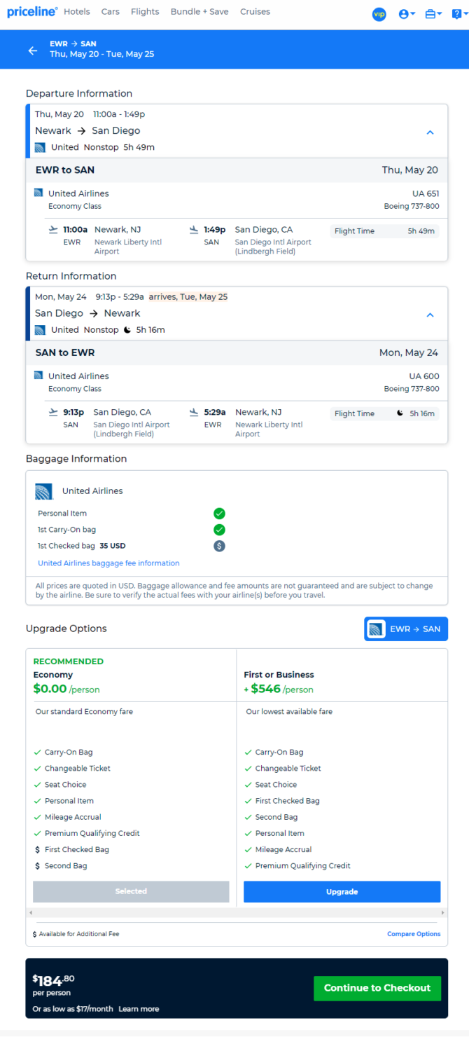Select the EWR → SAN upgrade tab
The image size is (469, 1037).
click(406, 629)
